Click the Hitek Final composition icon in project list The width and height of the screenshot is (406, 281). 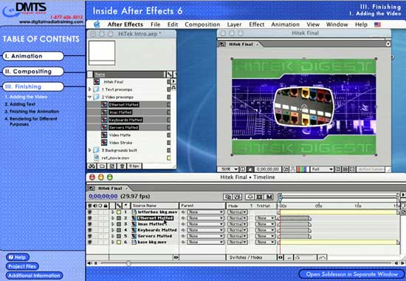point(97,82)
